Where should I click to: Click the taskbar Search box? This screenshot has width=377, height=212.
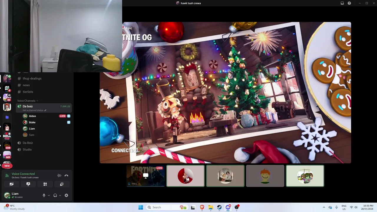click(x=167, y=207)
